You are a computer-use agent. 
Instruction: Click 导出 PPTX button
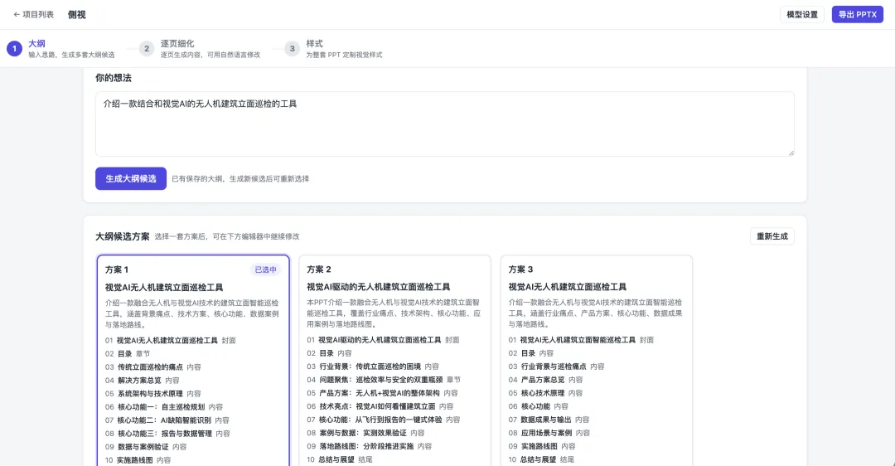click(858, 14)
